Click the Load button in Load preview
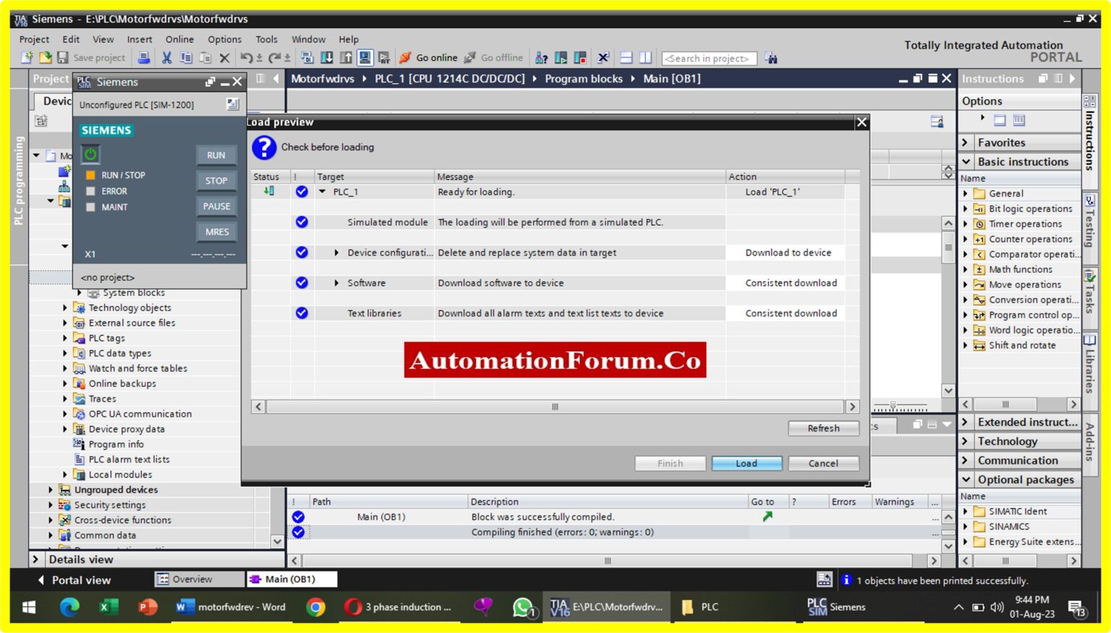Viewport: 1111px width, 633px height. (746, 463)
